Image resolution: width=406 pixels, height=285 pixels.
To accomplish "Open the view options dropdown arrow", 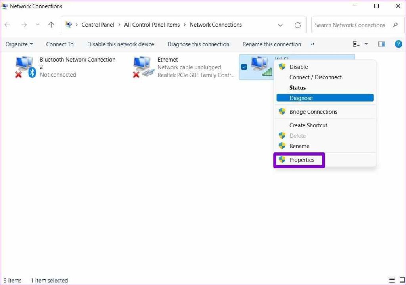I will point(366,44).
